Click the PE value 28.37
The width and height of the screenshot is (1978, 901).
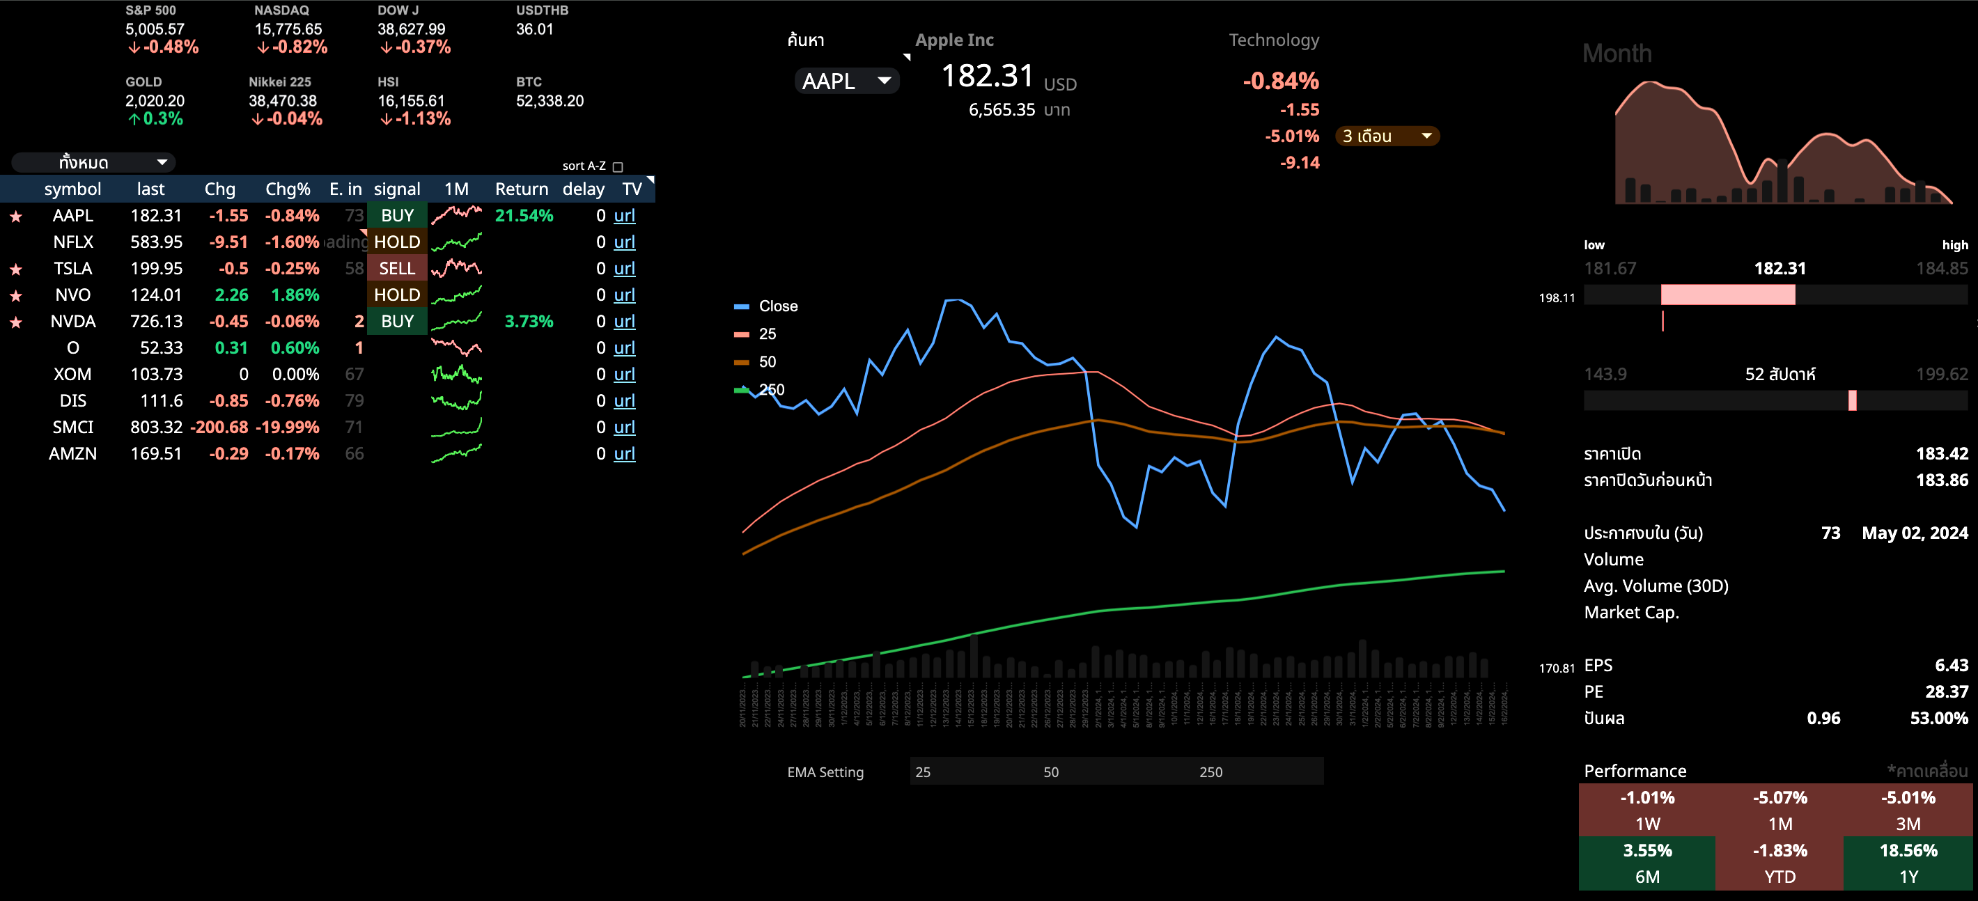tap(1946, 692)
